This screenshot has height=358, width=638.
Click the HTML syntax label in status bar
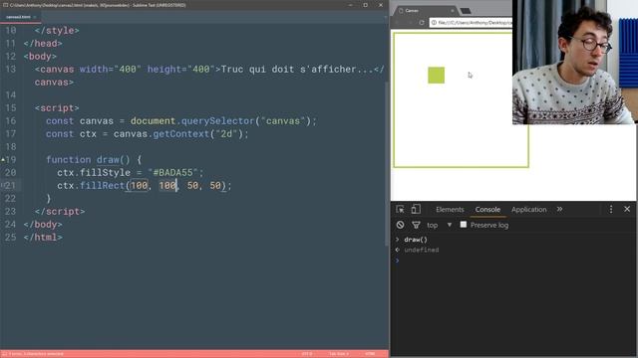[370, 354]
